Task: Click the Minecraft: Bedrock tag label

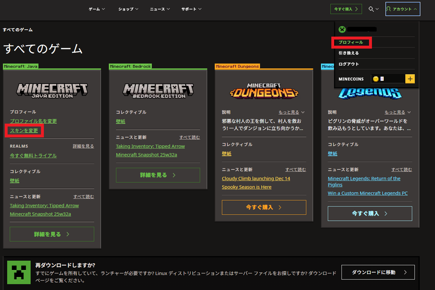Action: [130, 66]
